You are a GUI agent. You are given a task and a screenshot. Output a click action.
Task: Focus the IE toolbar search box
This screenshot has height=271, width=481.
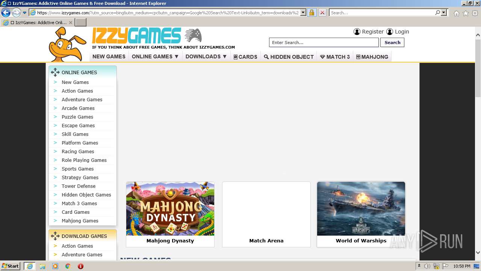pyautogui.click(x=382, y=12)
